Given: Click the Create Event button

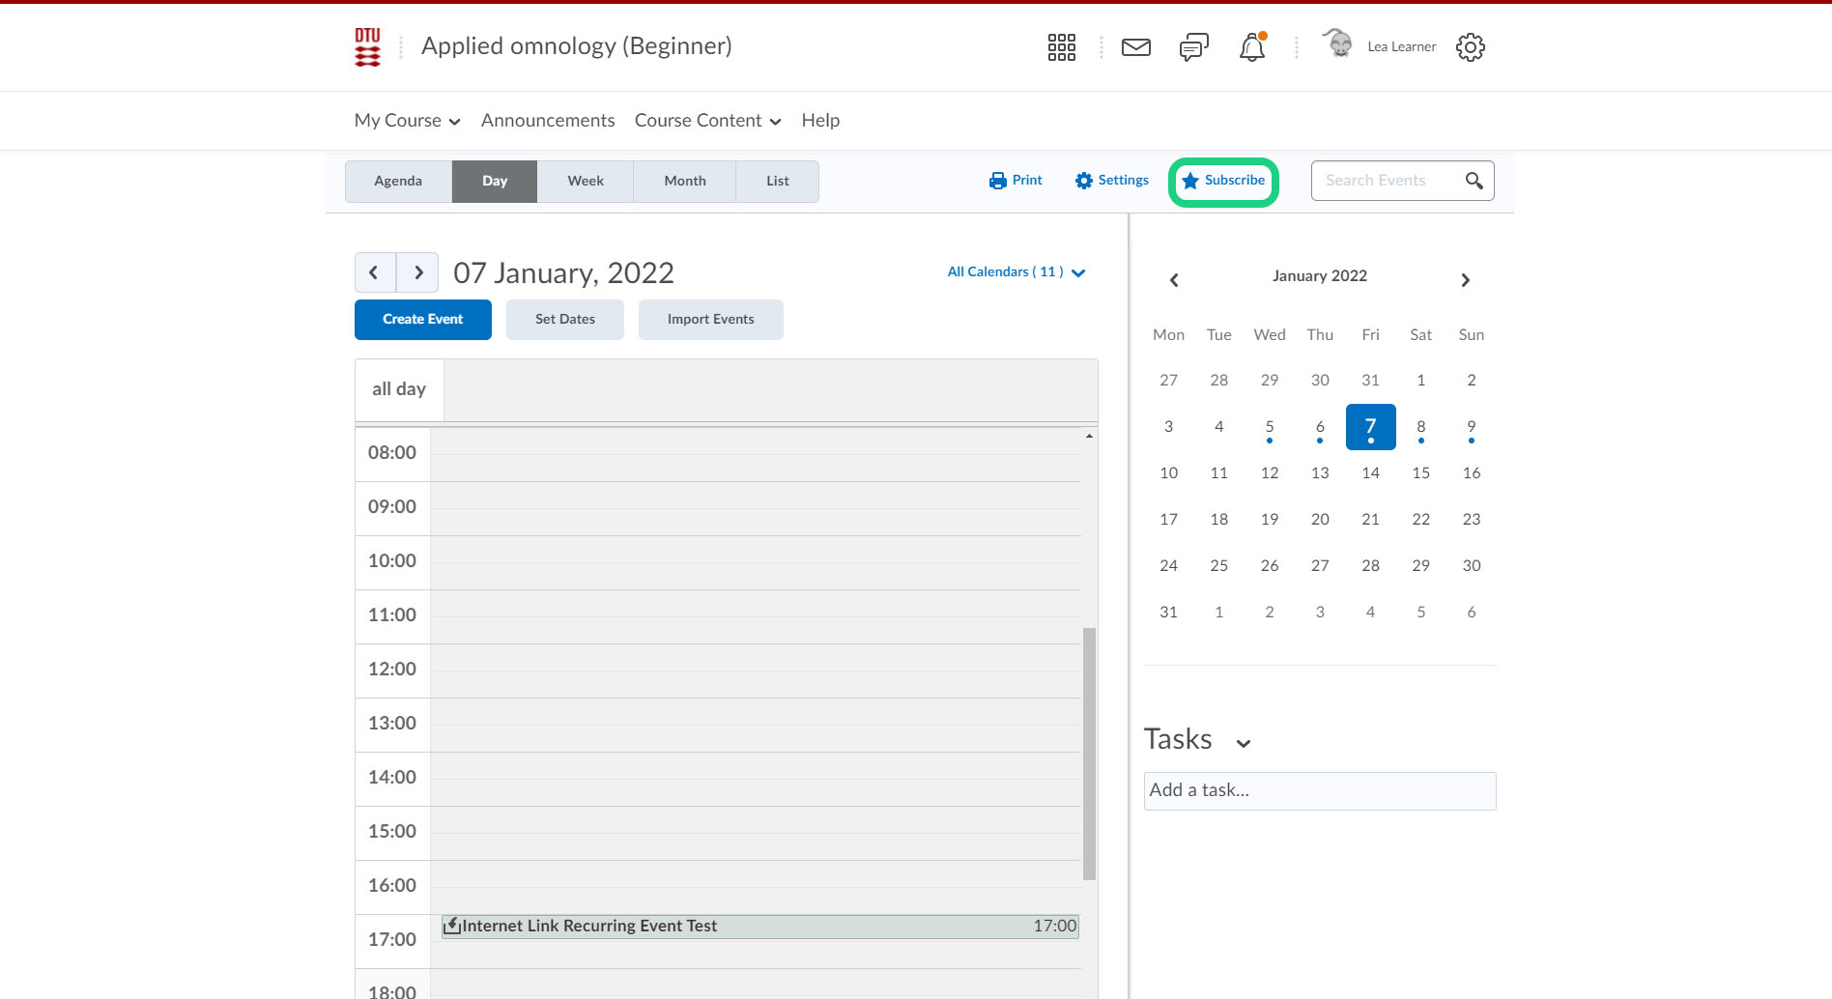Looking at the screenshot, I should (422, 320).
